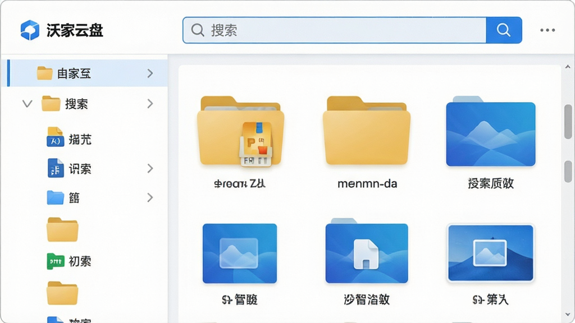575x323 pixels.
Task: Click the 第入 file name label
Action: click(x=491, y=300)
